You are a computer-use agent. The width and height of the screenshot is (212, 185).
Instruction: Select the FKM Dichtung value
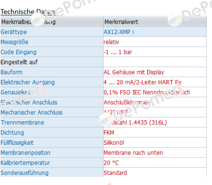click(109, 133)
